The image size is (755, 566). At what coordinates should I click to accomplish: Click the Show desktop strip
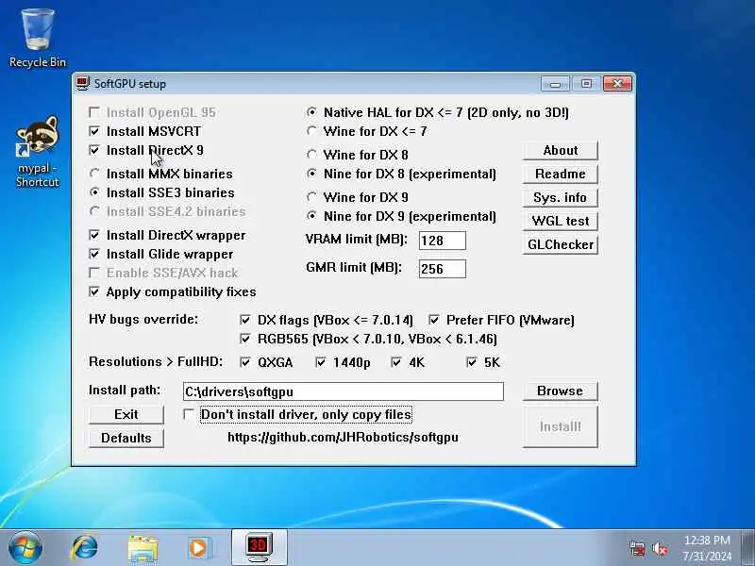click(748, 547)
